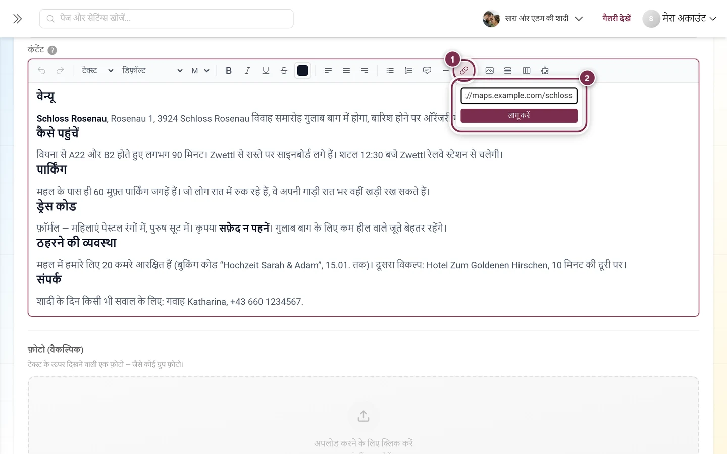
Task: Click the link URL input field
Action: 519,96
